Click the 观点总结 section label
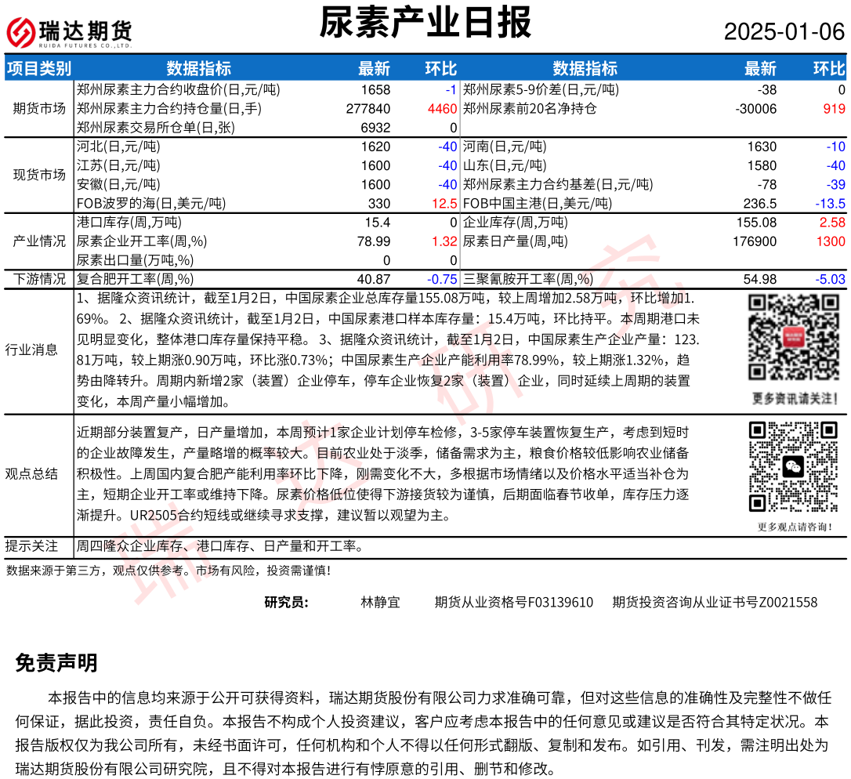 [31, 473]
